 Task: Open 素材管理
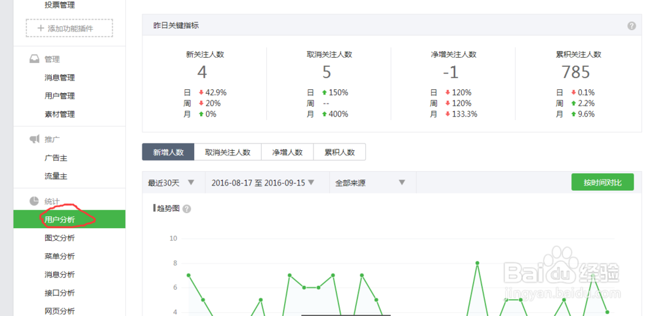tap(60, 114)
